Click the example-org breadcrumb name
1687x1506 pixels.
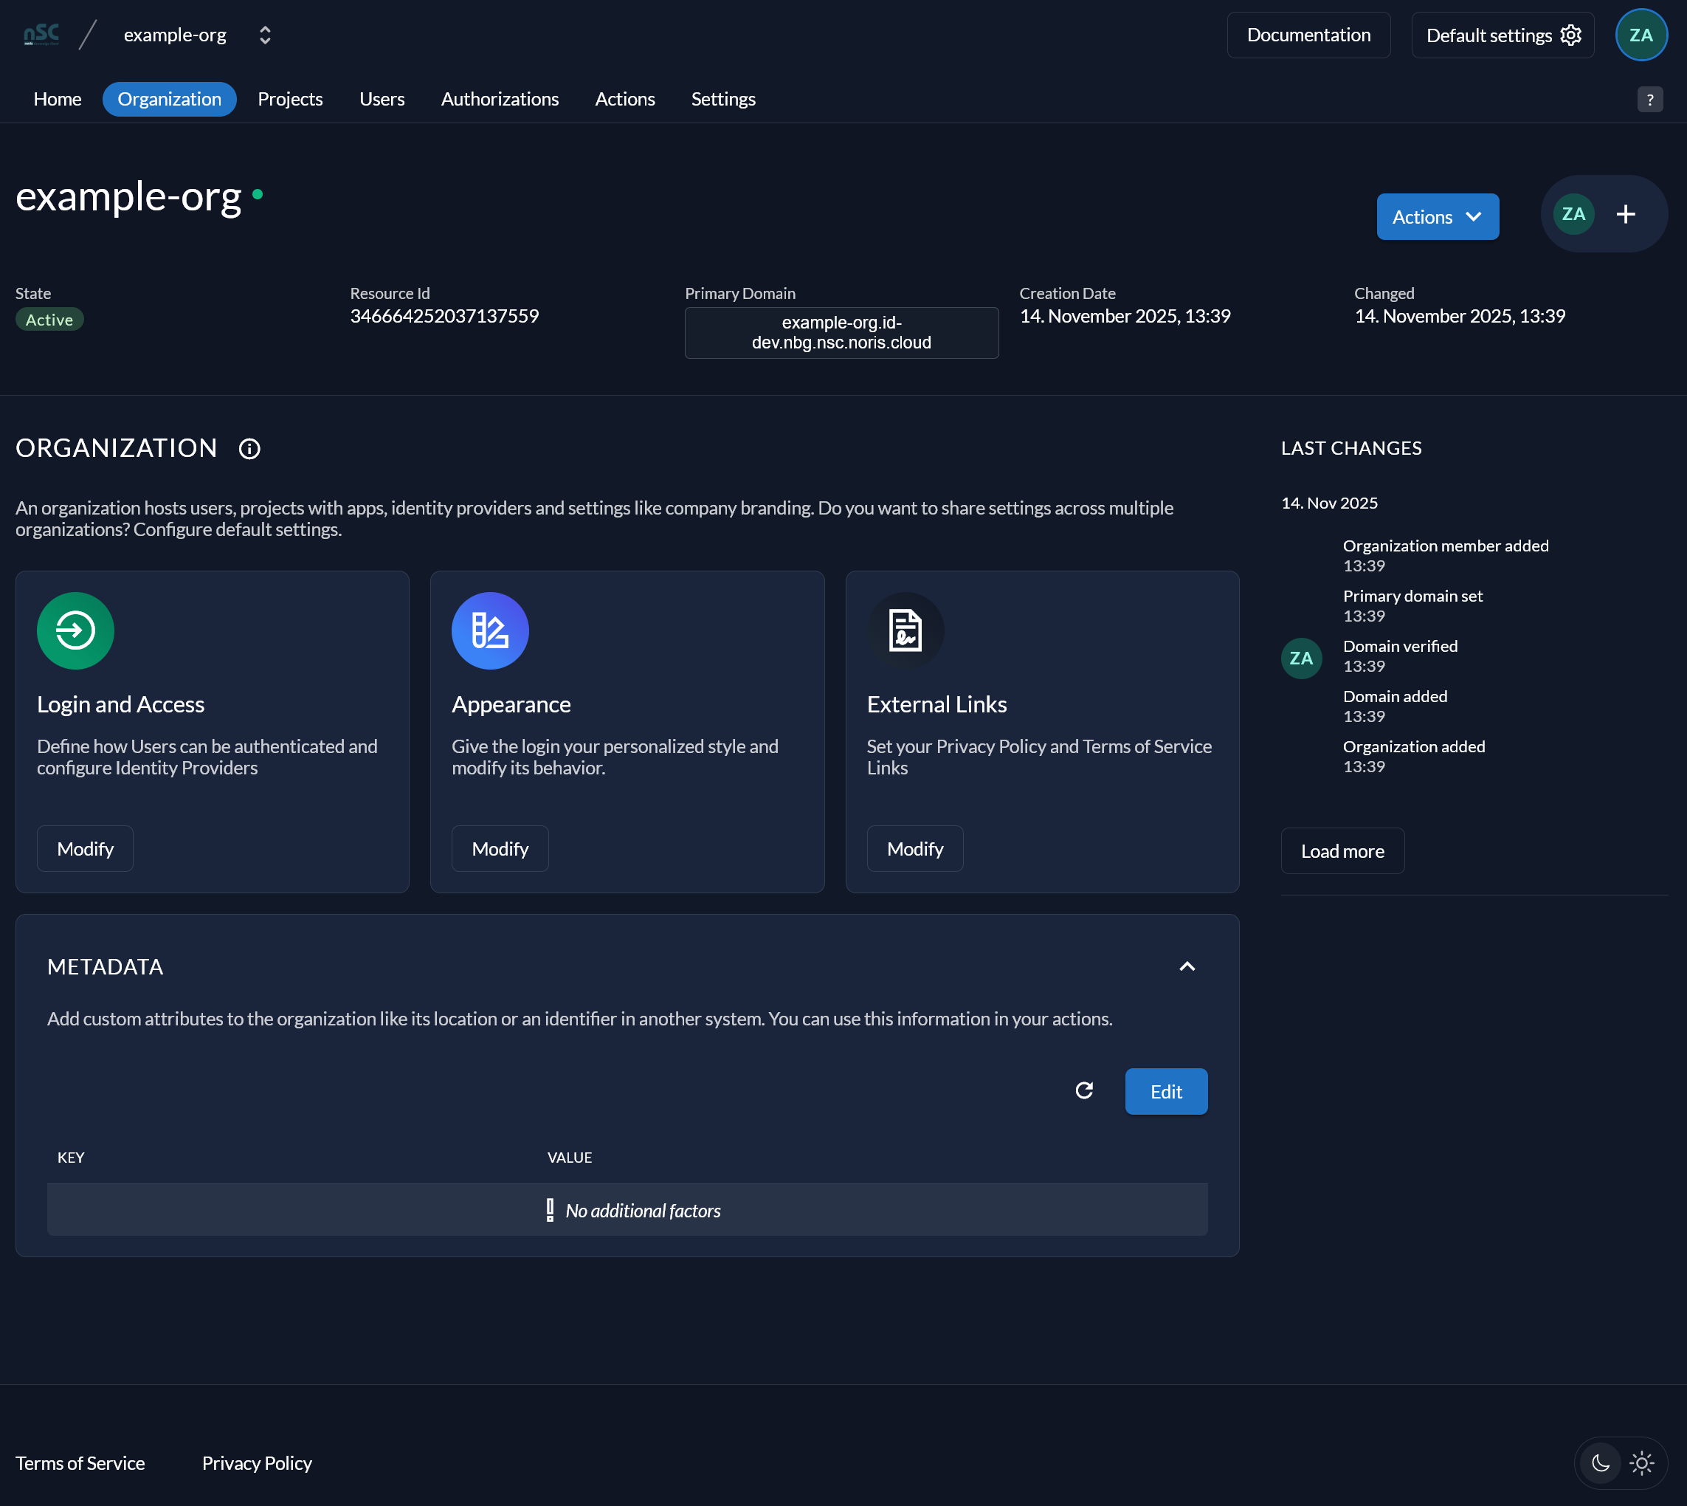pos(174,35)
